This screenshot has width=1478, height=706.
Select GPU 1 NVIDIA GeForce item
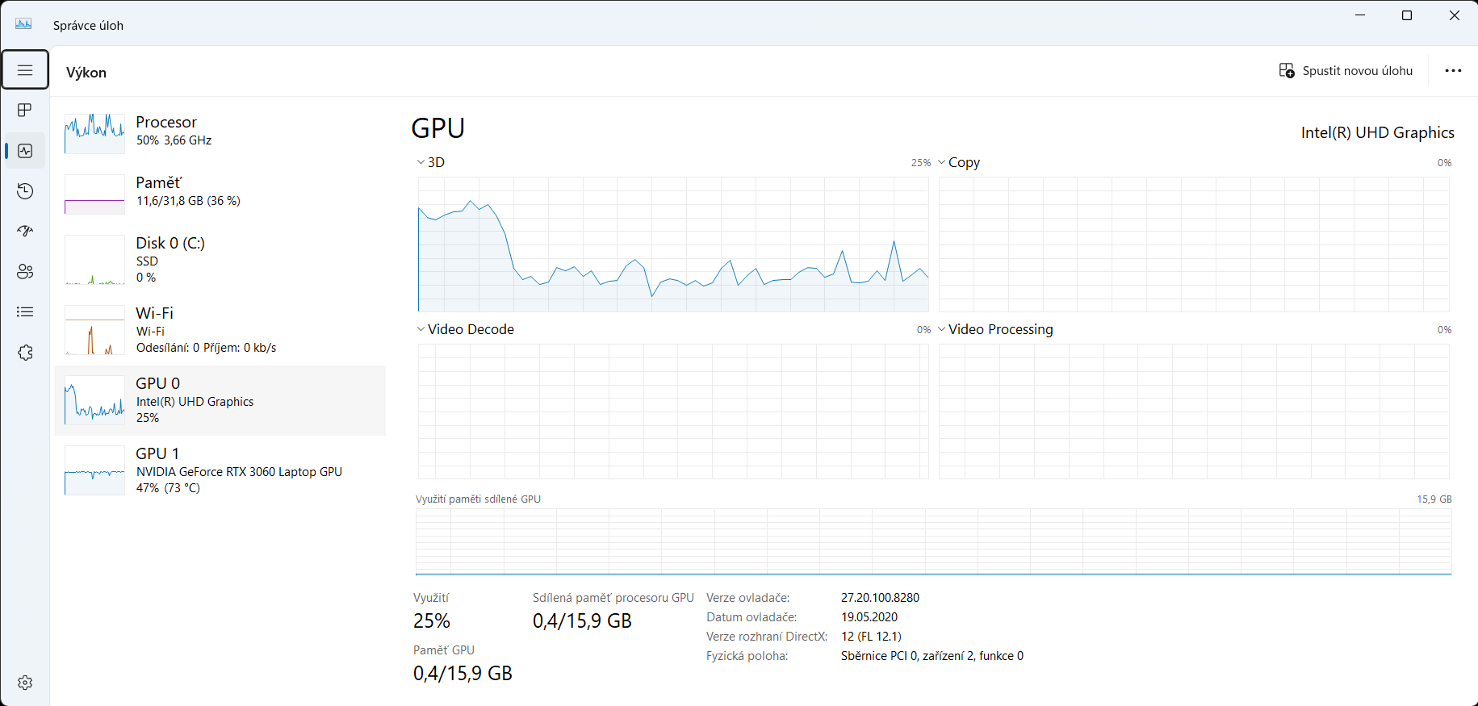coord(218,470)
